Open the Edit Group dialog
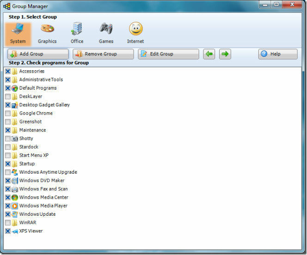 [x=168, y=54]
